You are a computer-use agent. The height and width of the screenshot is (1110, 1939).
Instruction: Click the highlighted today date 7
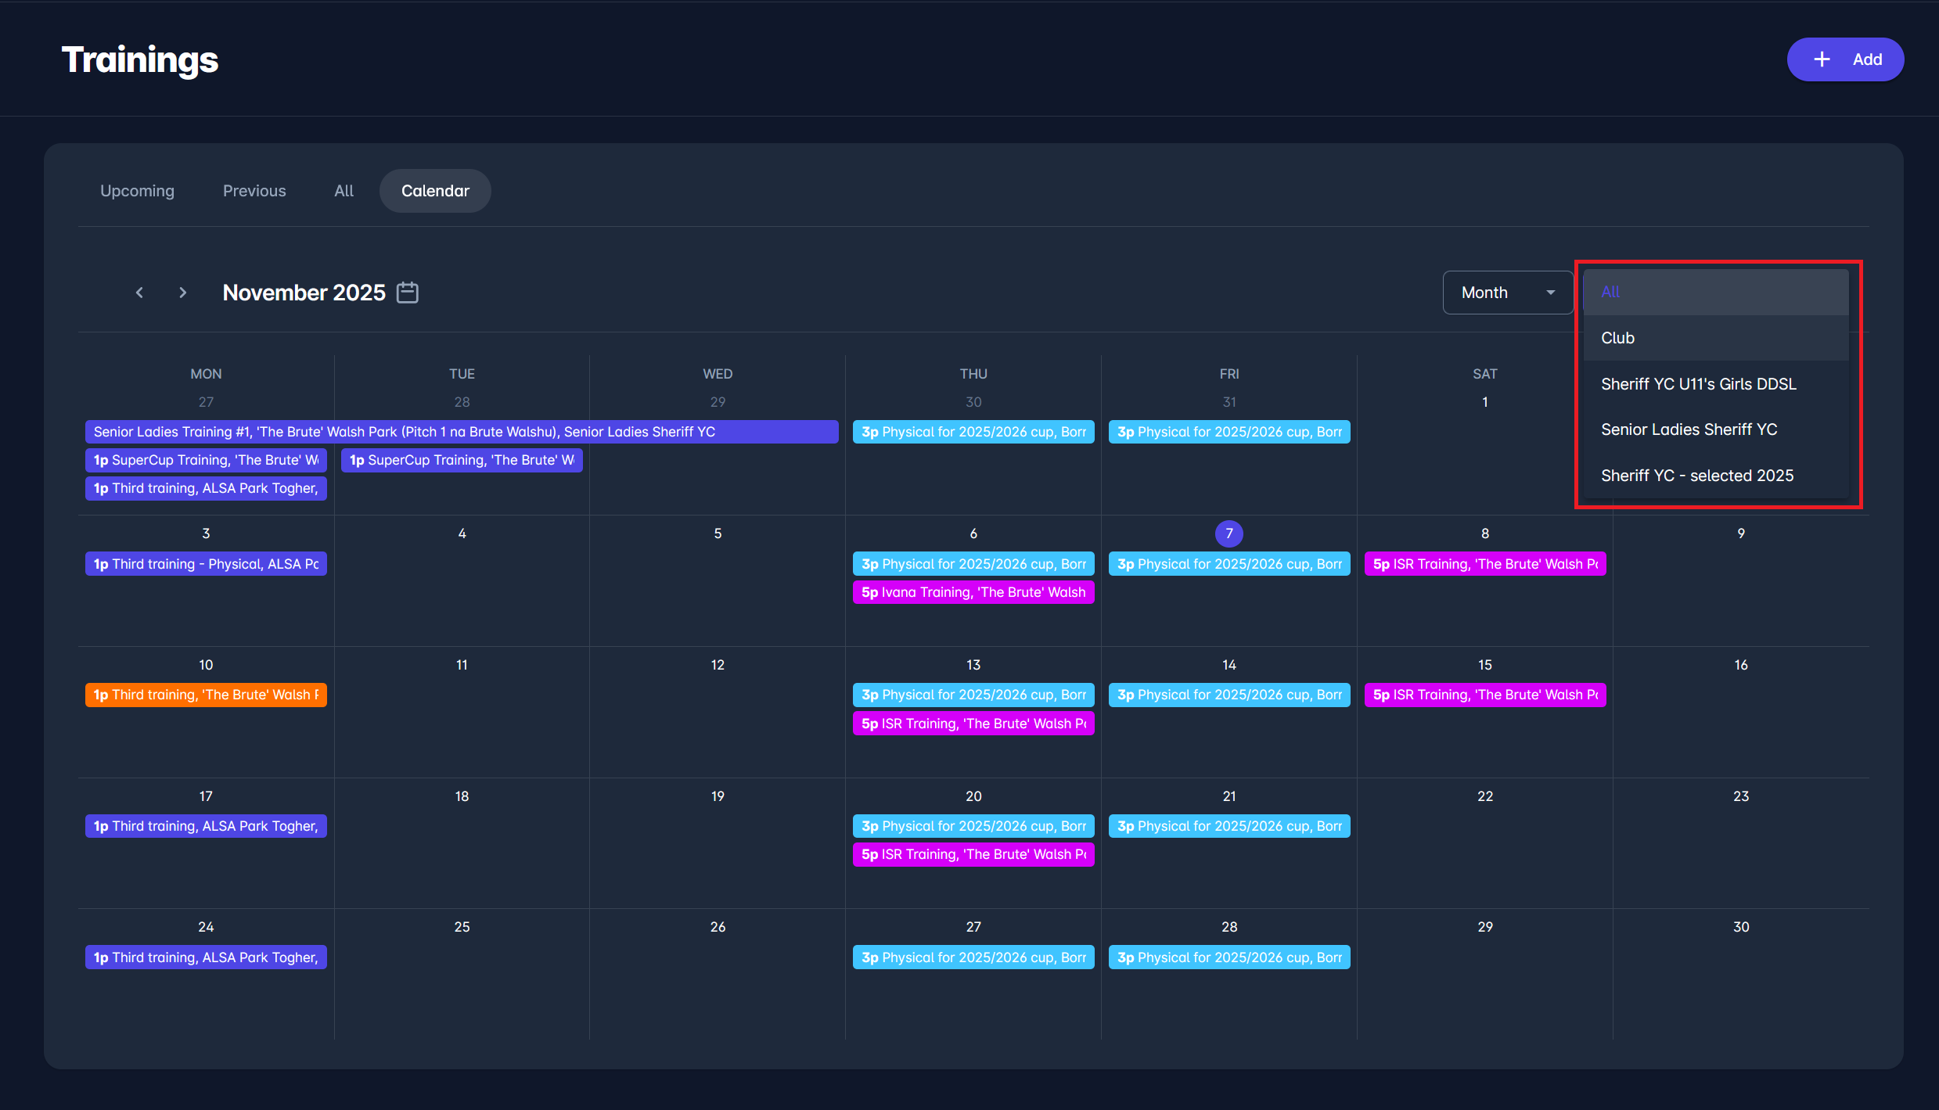click(1229, 533)
